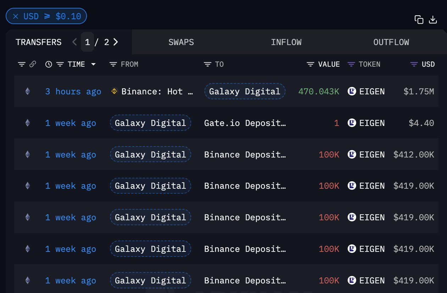Click the value 1 in the Gate.io row

tap(337, 123)
